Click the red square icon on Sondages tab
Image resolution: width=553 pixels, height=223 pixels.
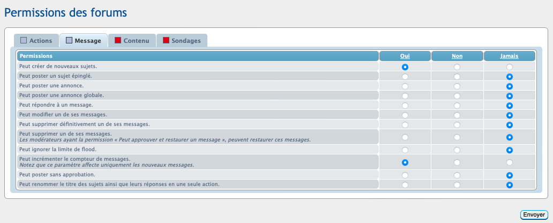[x=166, y=41]
